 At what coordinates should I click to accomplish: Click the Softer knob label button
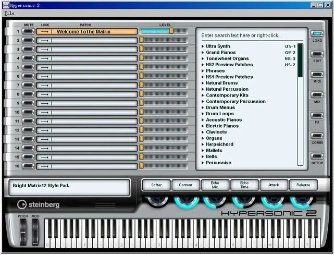(x=156, y=185)
